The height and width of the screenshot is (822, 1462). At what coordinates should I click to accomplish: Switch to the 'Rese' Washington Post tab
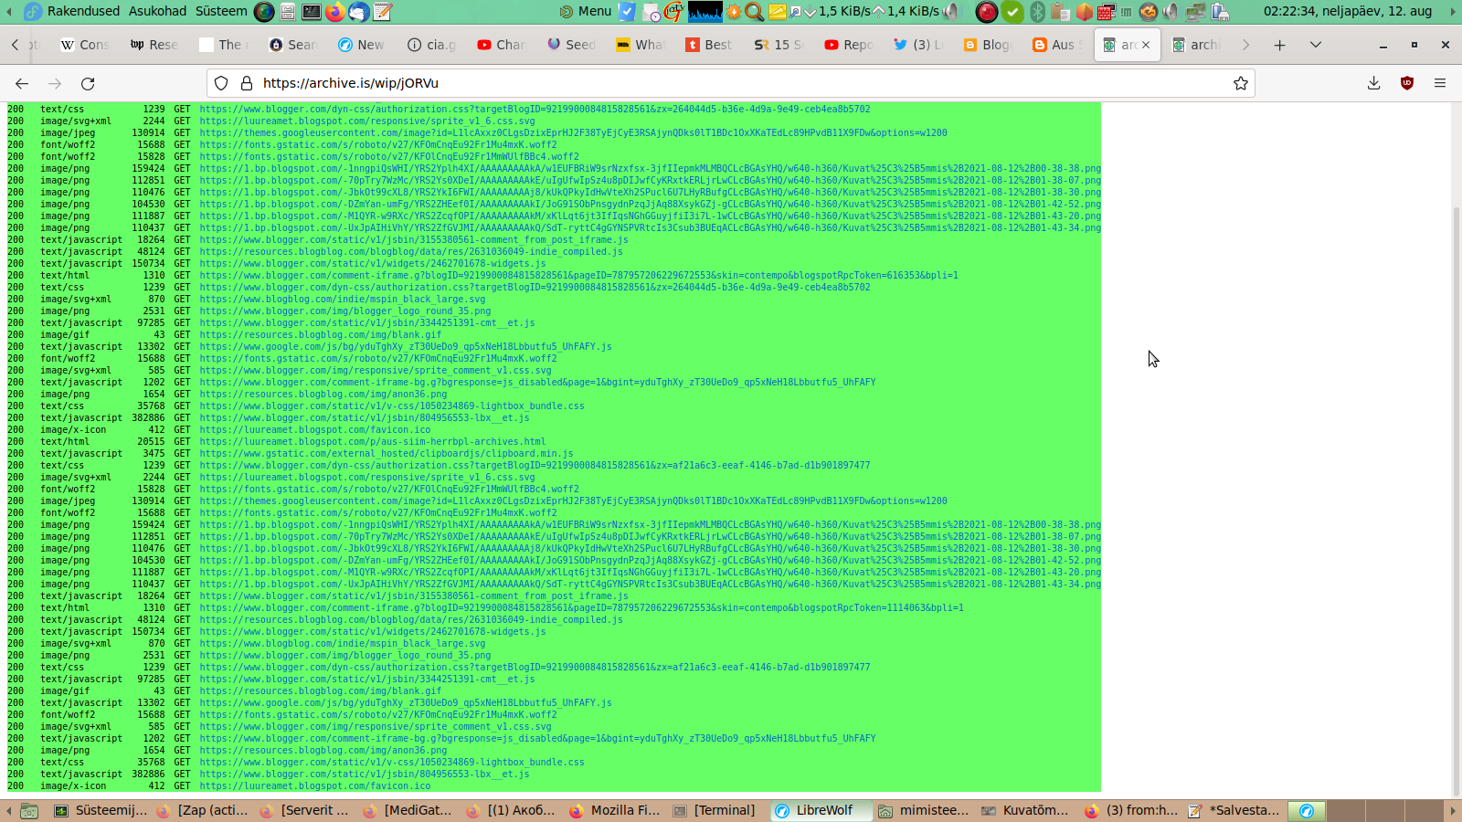154,45
